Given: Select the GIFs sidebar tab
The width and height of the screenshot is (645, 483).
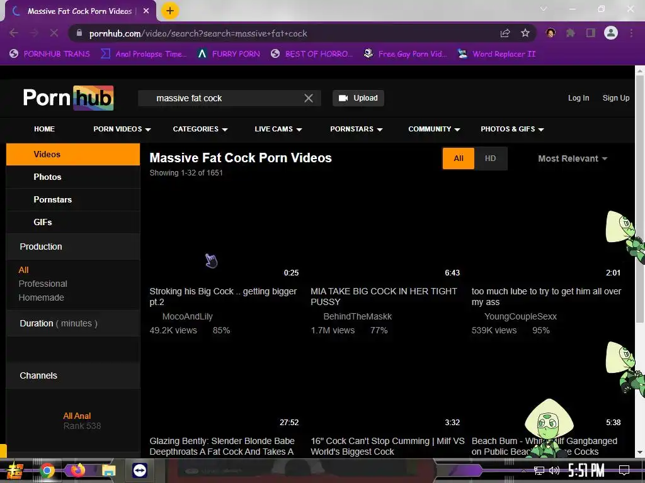Looking at the screenshot, I should pyautogui.click(x=73, y=222).
